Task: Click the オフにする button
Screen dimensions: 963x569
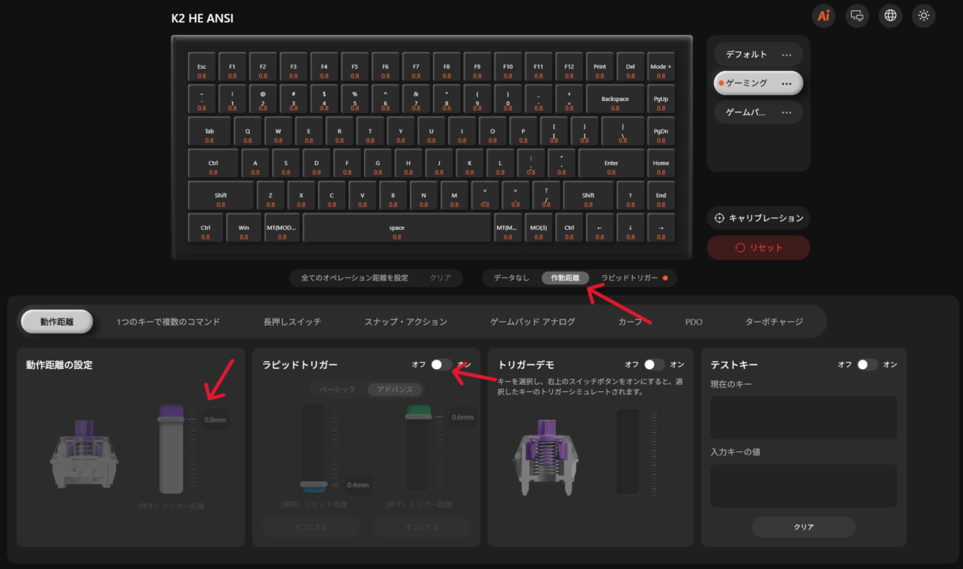Action: (x=310, y=527)
